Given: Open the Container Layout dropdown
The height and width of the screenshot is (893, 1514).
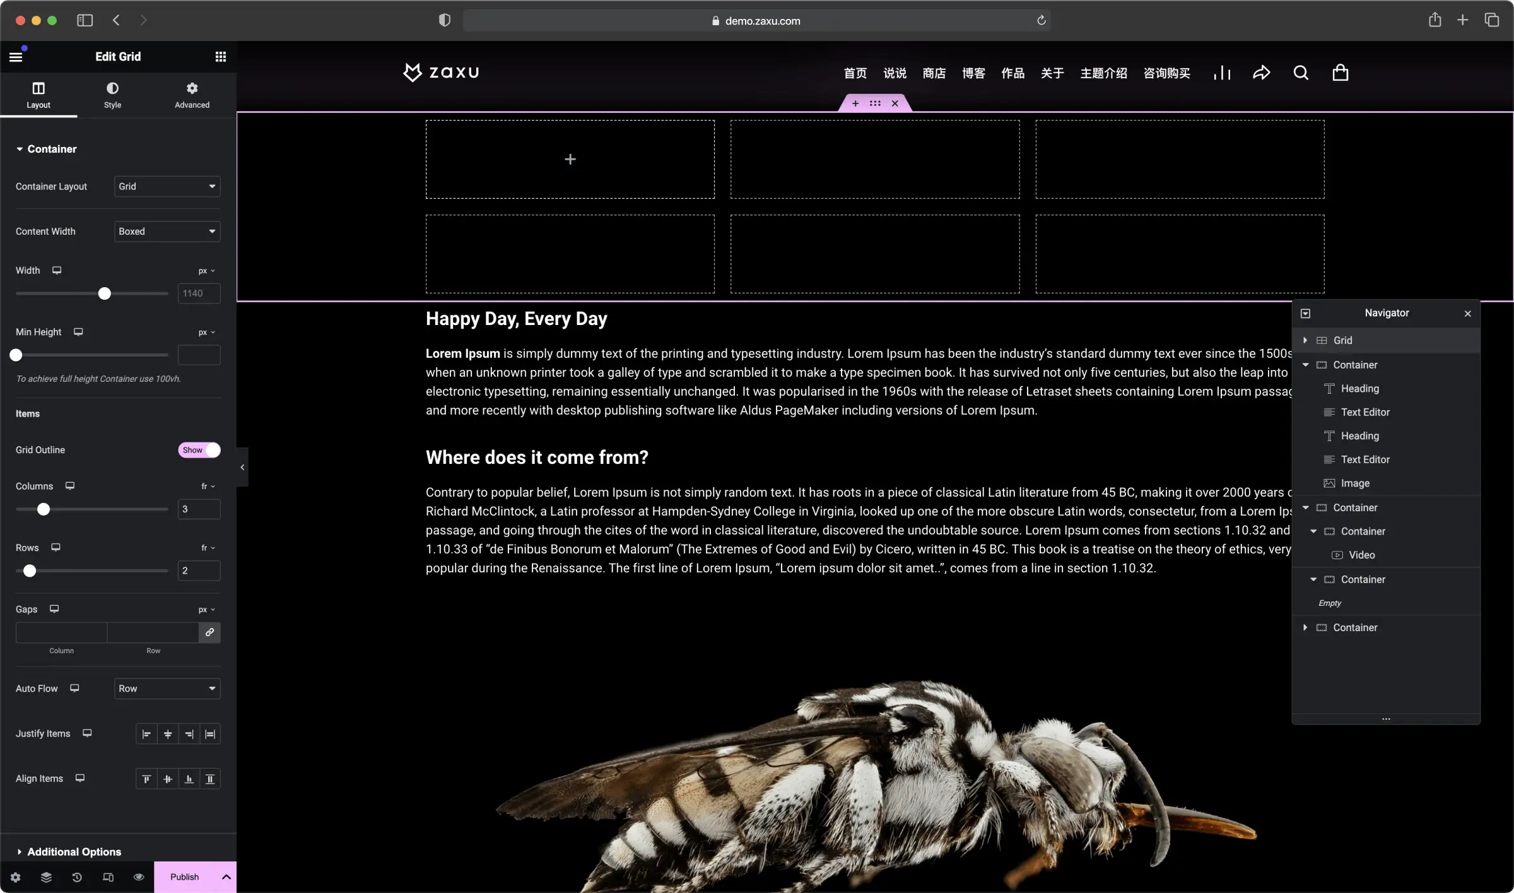Looking at the screenshot, I should click(167, 187).
